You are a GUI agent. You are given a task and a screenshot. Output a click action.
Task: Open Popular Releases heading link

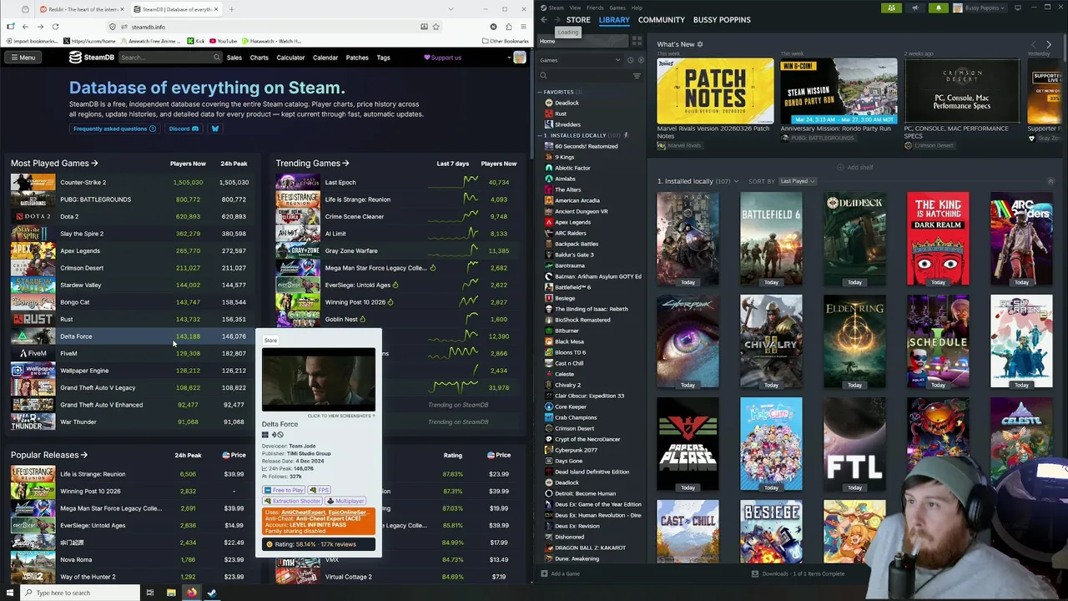pos(49,455)
